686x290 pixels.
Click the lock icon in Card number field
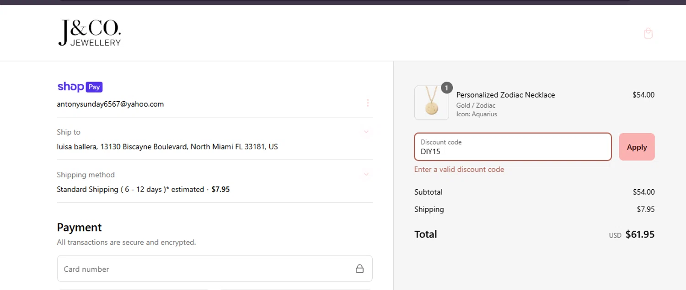click(x=359, y=269)
